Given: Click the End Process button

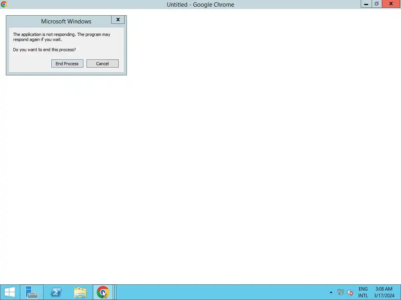Looking at the screenshot, I should [67, 64].
